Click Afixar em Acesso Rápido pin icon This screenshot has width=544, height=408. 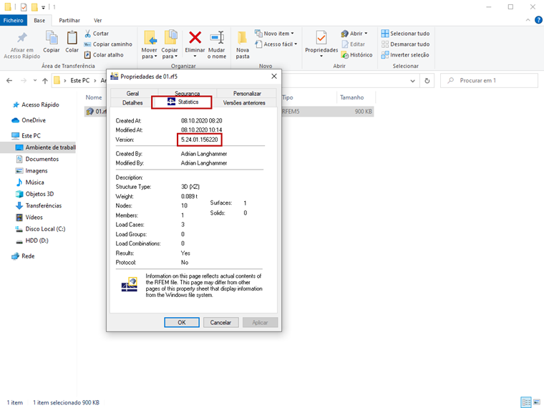(22, 37)
